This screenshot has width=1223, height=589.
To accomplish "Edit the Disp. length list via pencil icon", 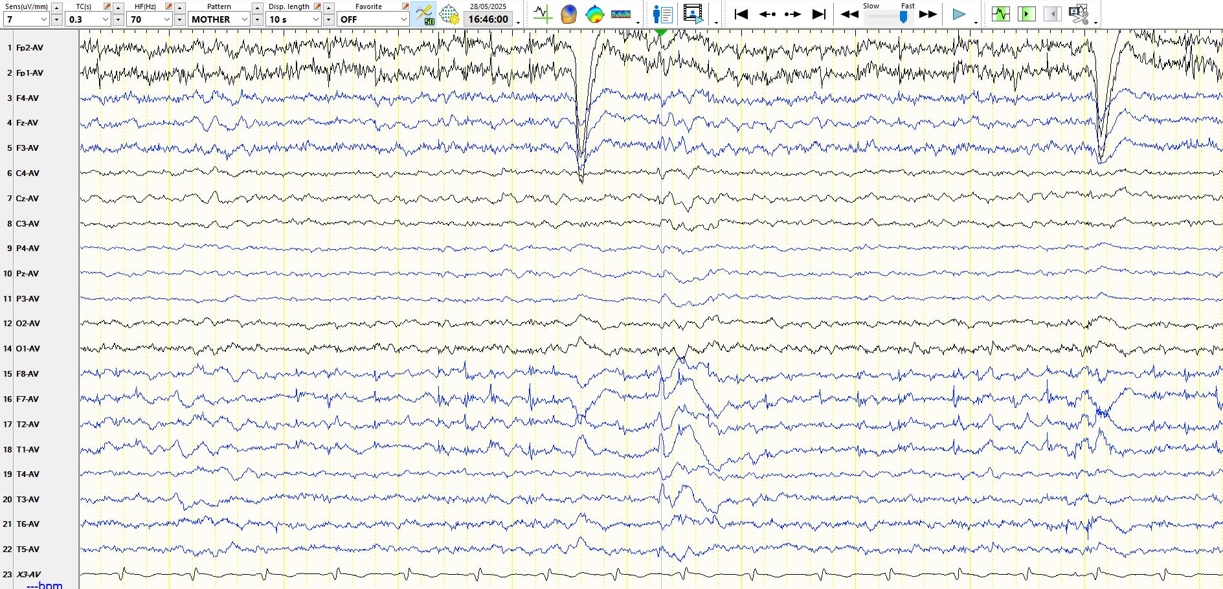I will 318,6.
